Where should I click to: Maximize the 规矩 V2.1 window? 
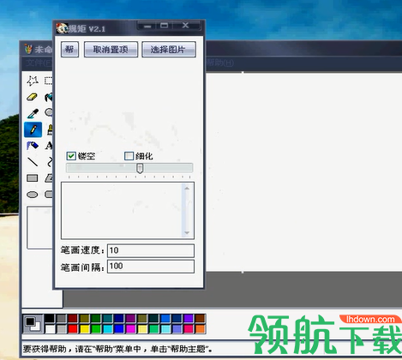[x=165, y=26]
